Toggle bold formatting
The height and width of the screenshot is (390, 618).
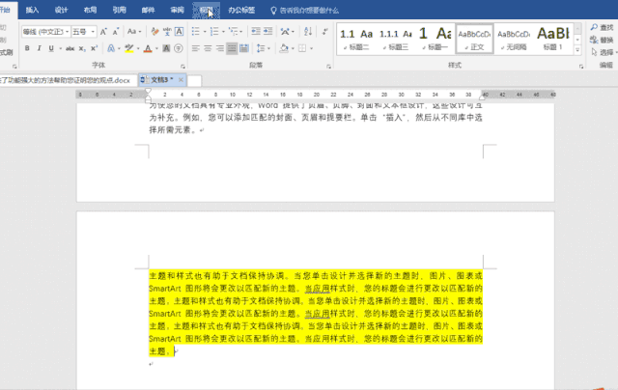pos(27,48)
